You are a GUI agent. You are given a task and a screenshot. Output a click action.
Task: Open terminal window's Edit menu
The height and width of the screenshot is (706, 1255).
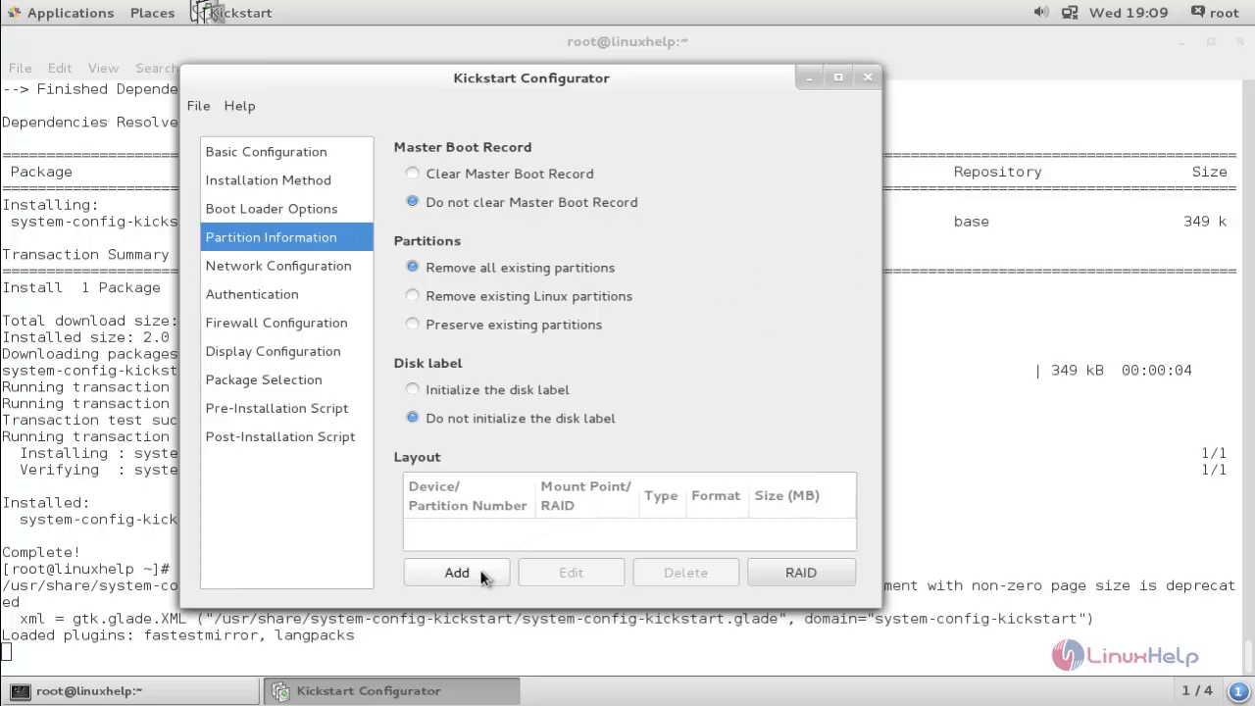(60, 69)
